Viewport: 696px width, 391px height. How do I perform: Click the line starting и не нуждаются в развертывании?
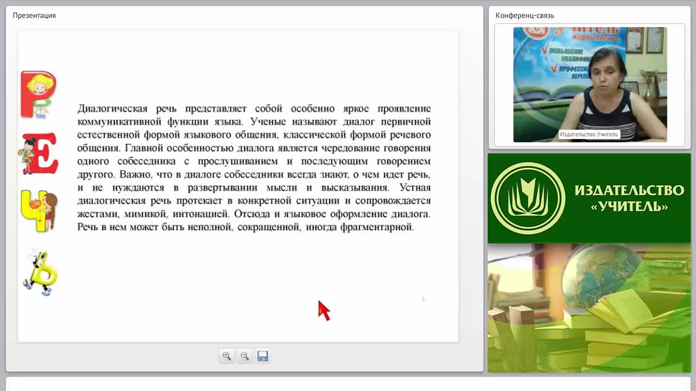254,187
